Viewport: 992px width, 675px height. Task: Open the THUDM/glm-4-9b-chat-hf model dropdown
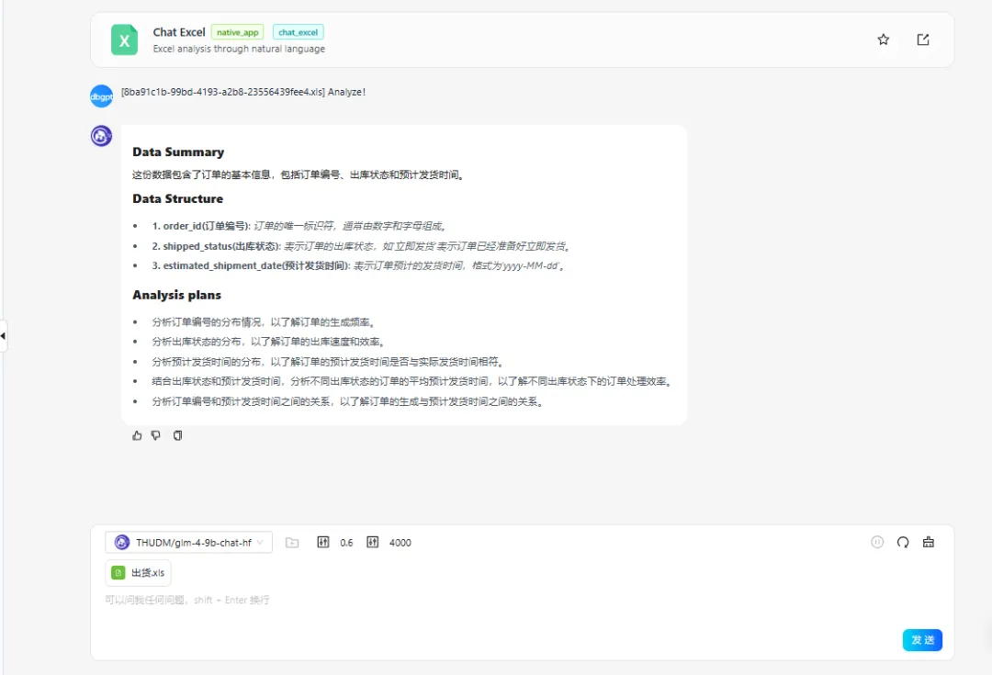[189, 543]
